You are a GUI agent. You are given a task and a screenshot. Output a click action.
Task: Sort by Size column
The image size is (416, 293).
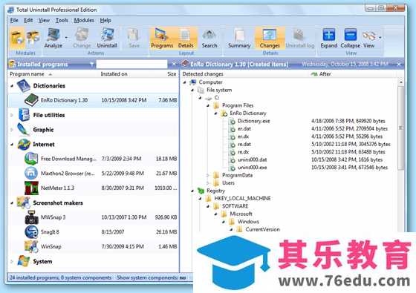point(164,74)
